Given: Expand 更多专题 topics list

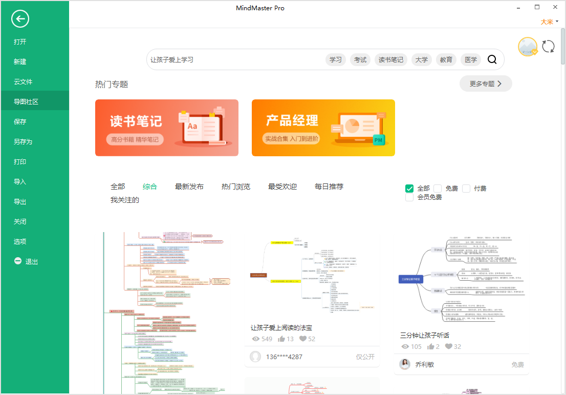Looking at the screenshot, I should [x=485, y=84].
